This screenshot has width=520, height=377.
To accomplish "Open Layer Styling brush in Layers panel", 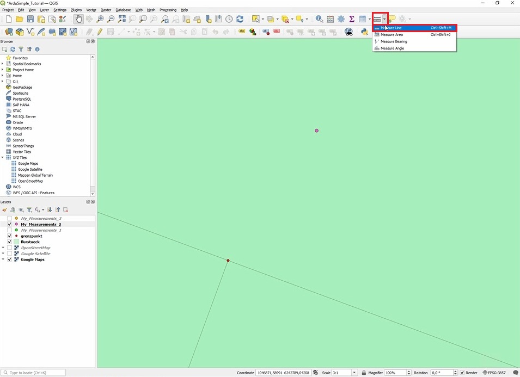I will pos(4,209).
